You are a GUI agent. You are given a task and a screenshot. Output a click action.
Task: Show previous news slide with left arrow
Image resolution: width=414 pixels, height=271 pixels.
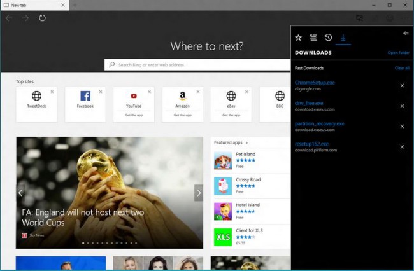(x=20, y=193)
